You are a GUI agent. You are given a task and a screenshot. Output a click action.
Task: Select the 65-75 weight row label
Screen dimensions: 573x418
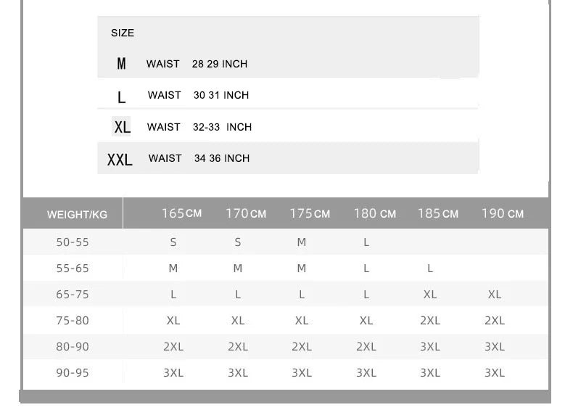pyautogui.click(x=73, y=295)
